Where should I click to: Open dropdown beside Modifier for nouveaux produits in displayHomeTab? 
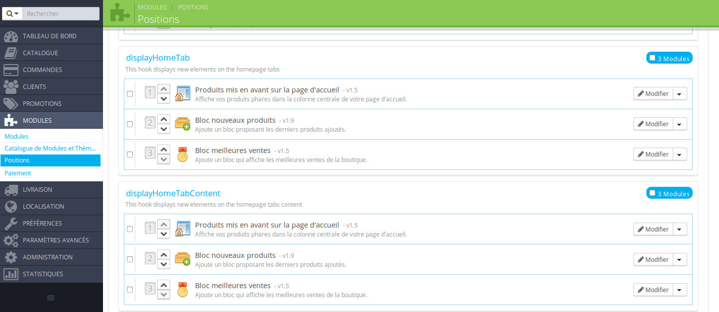click(x=680, y=124)
